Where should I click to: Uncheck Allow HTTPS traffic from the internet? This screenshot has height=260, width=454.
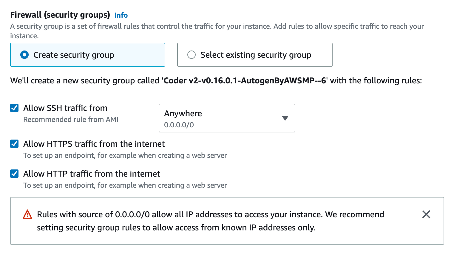coord(14,144)
